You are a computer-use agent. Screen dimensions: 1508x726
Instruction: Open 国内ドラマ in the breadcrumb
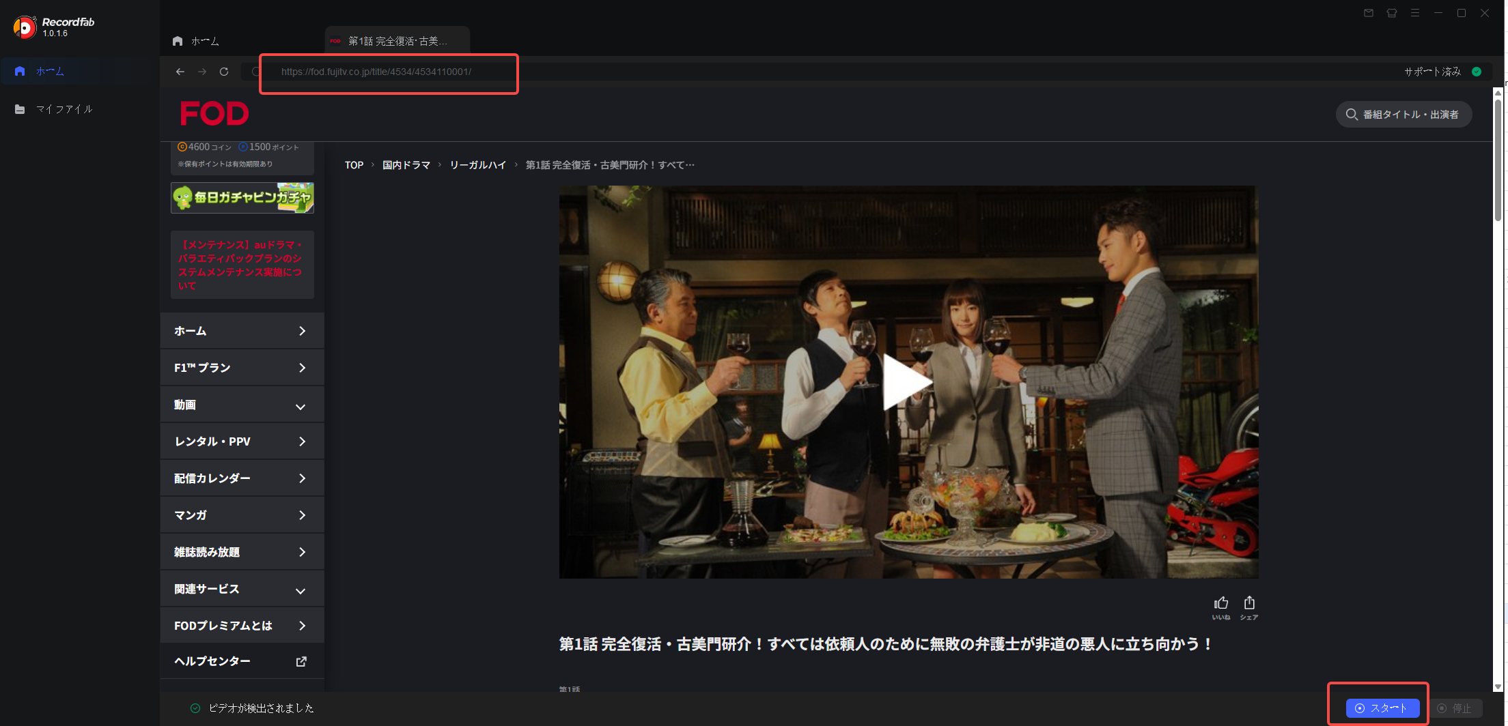coord(406,165)
